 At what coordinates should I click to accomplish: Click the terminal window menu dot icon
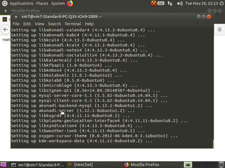coord(16,17)
